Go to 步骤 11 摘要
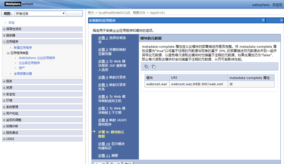 (x=104, y=156)
